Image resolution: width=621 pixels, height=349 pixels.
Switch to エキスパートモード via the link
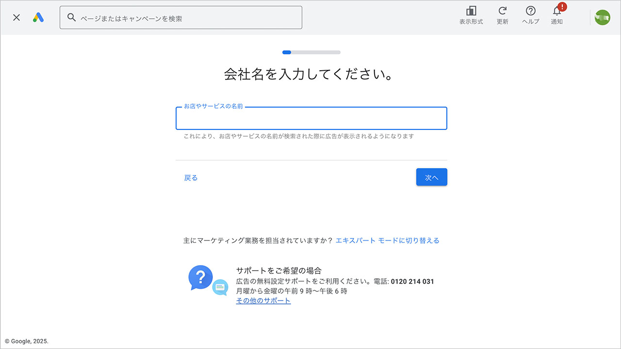[388, 240]
